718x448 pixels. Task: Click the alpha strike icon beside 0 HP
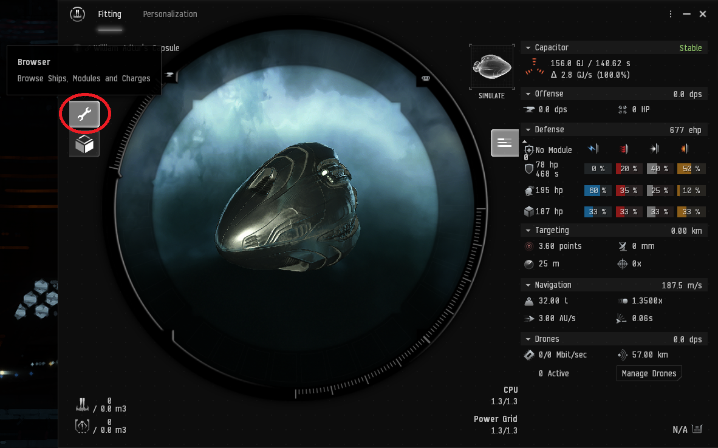(622, 109)
